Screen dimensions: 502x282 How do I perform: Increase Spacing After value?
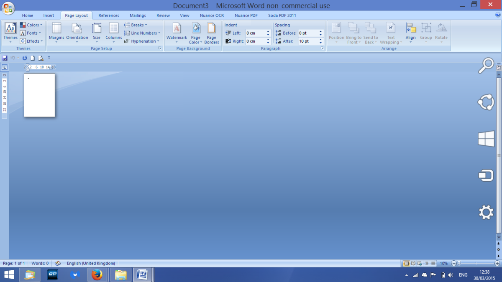click(x=321, y=40)
